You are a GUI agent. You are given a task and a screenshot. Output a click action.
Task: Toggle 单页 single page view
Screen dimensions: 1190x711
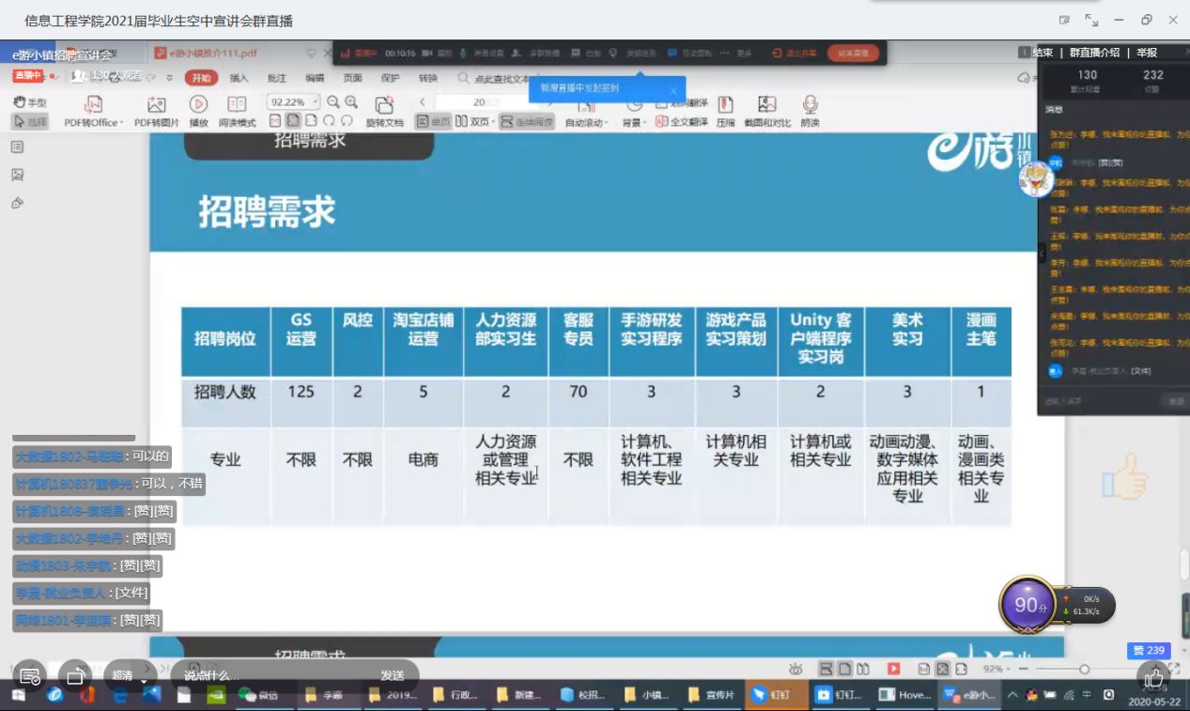pos(434,121)
